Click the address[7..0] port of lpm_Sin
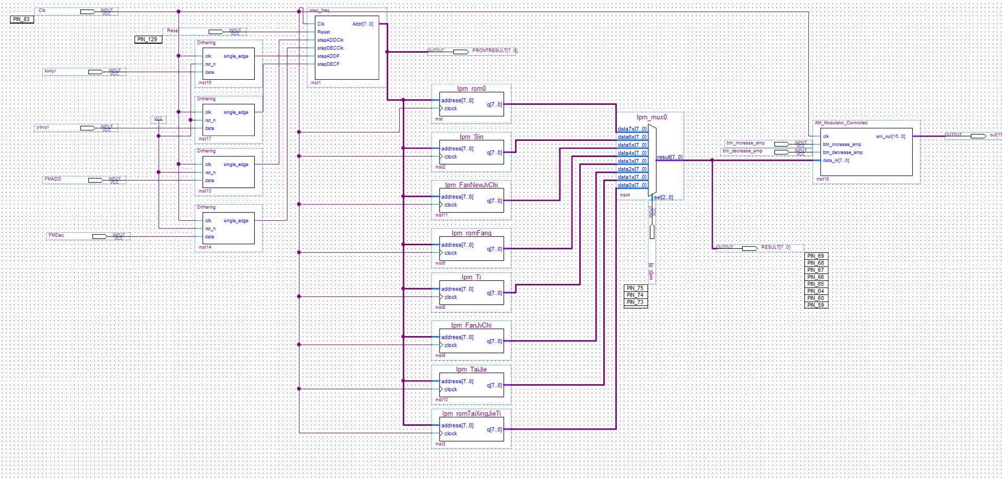 (457, 149)
